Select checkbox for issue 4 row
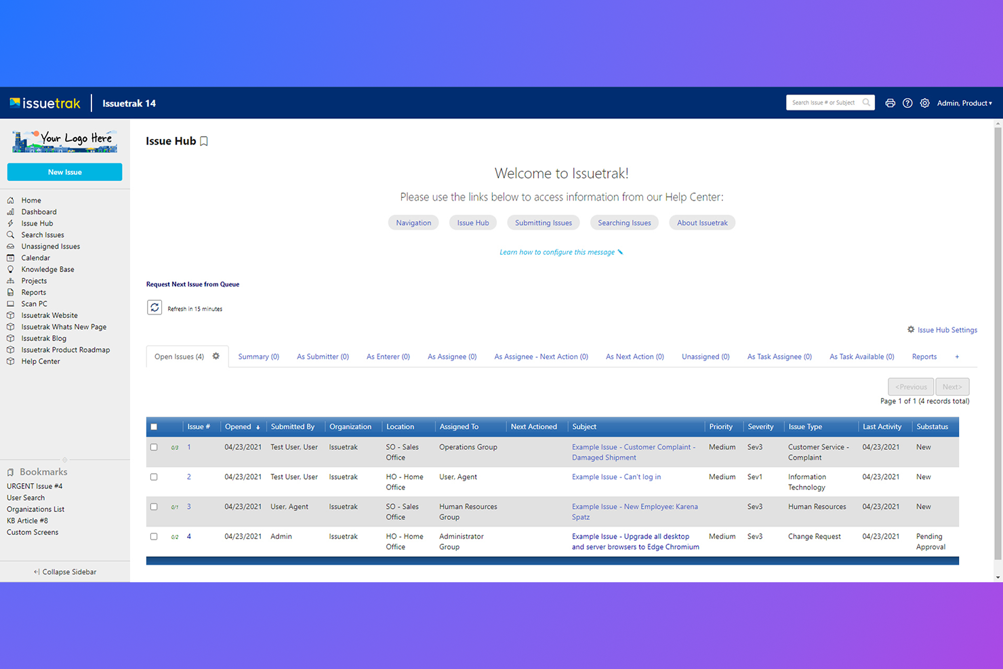The image size is (1003, 669). point(154,537)
